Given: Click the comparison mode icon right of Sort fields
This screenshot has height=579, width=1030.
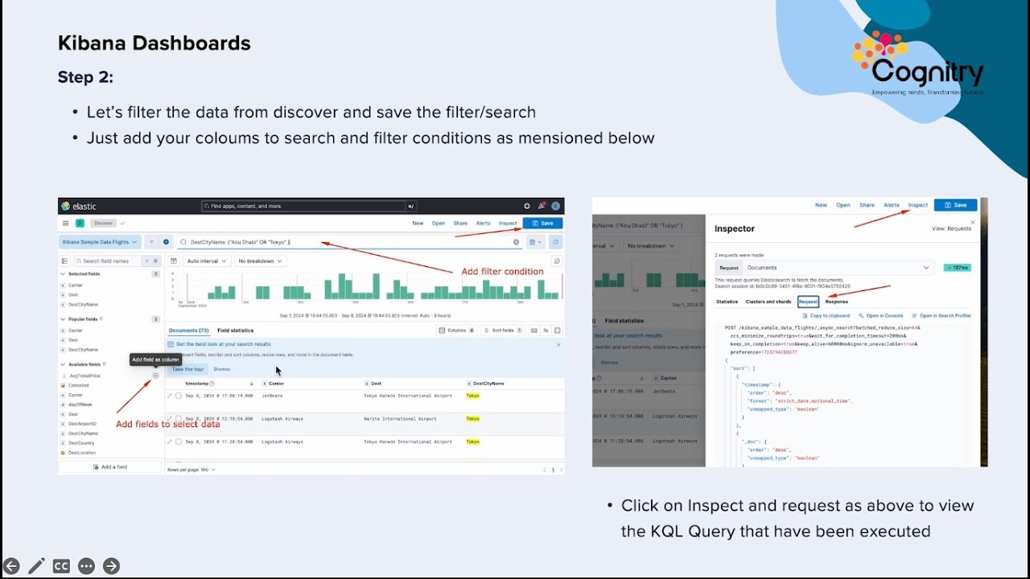Looking at the screenshot, I should click(546, 331).
